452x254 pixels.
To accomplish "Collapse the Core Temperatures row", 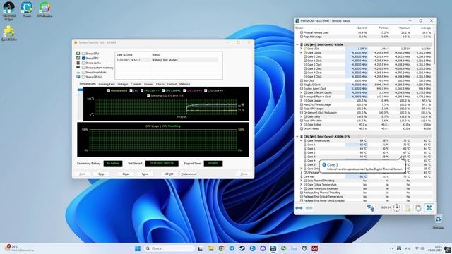I will [x=302, y=140].
